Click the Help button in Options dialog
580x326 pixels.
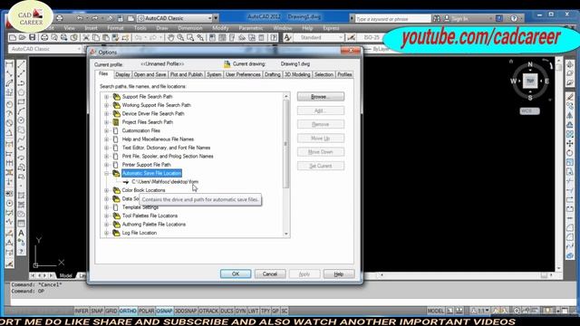pyautogui.click(x=338, y=273)
